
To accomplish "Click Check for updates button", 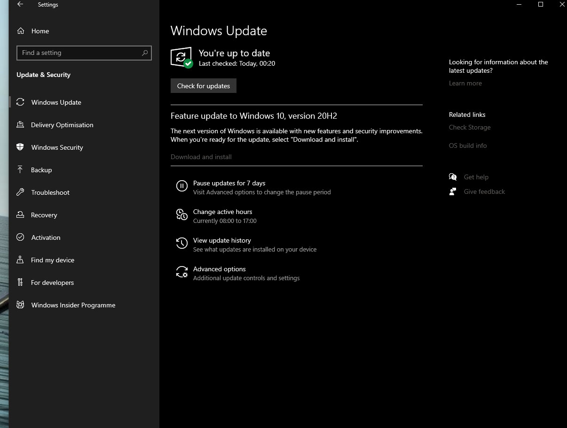I will (x=204, y=86).
